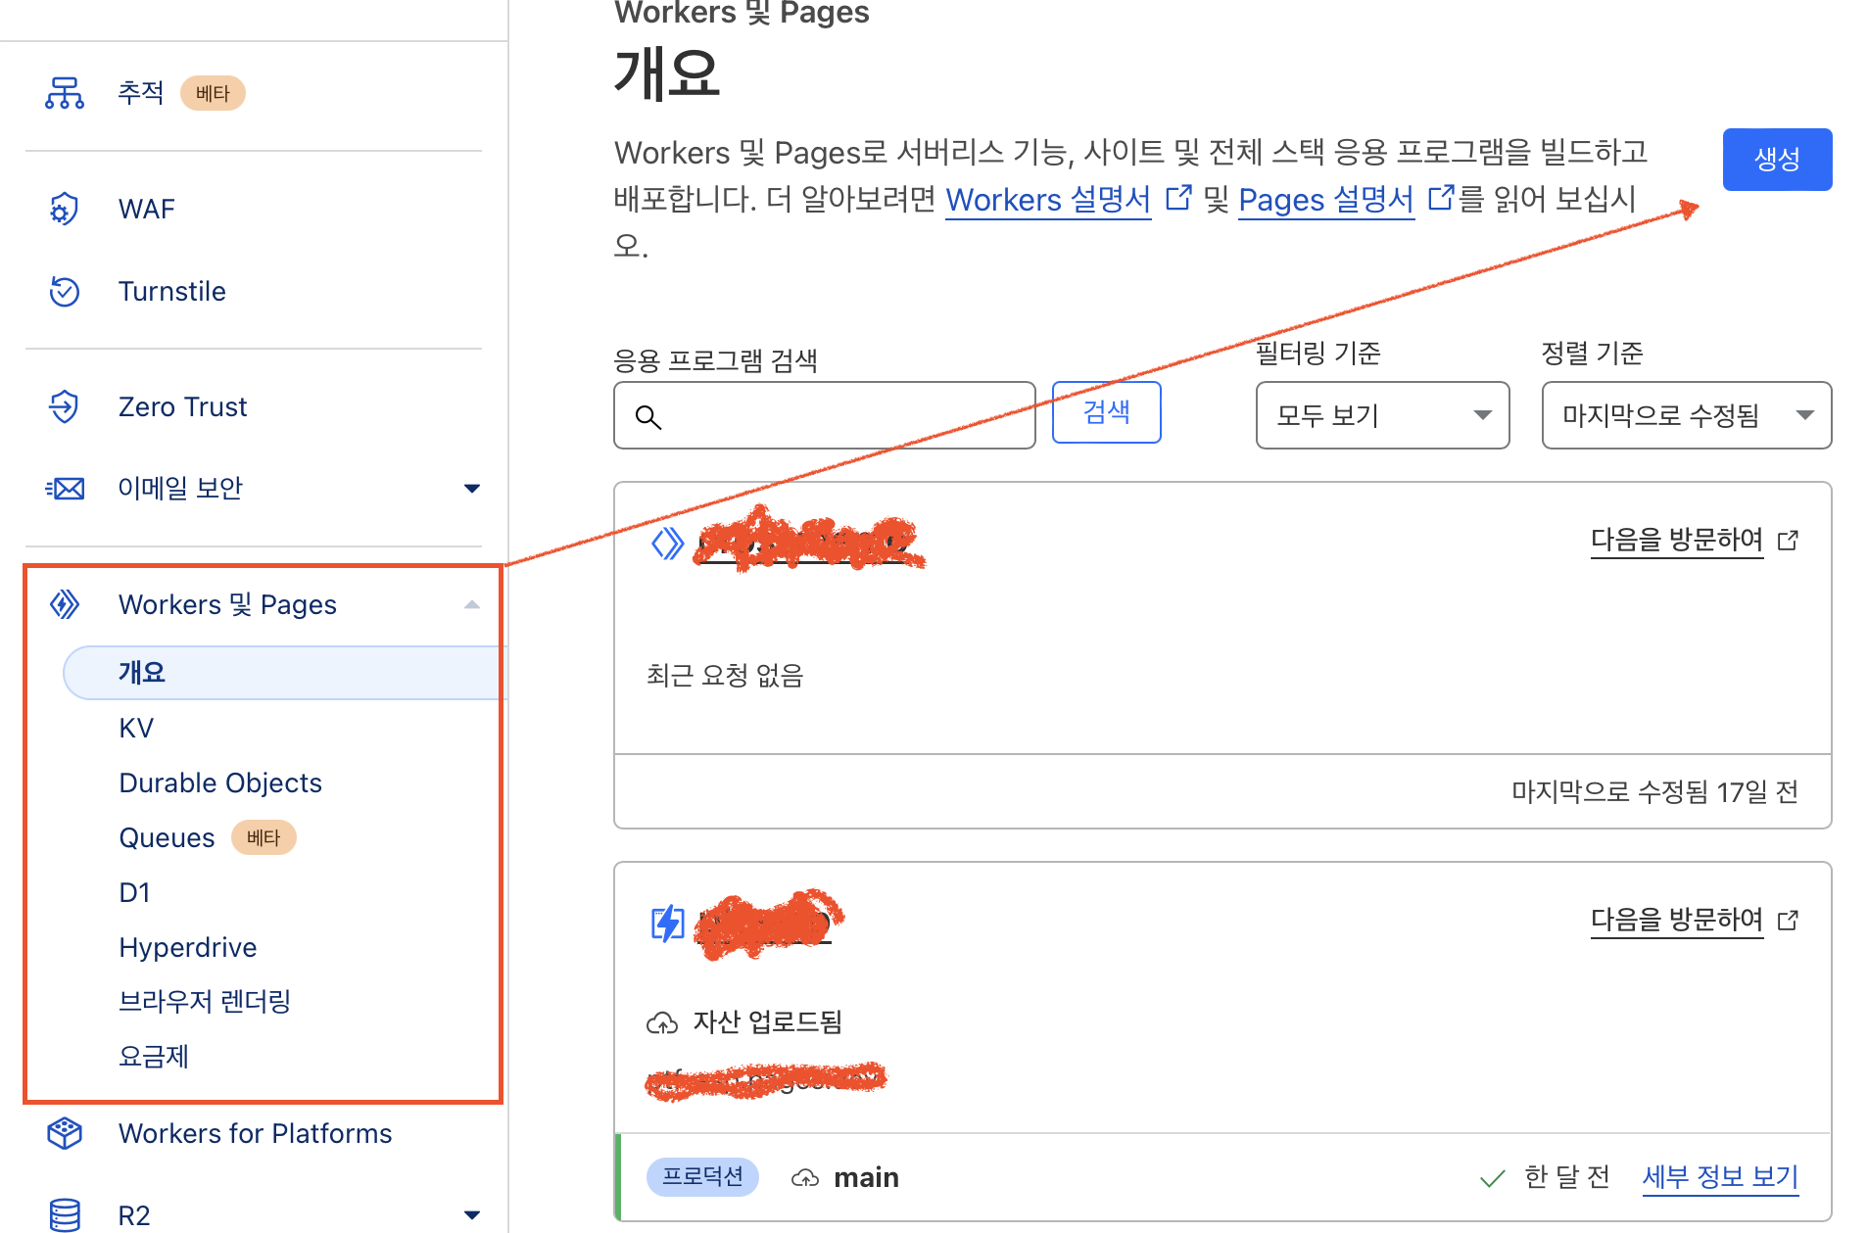Expand the R2 submenu arrow
The width and height of the screenshot is (1868, 1233).
point(472,1215)
